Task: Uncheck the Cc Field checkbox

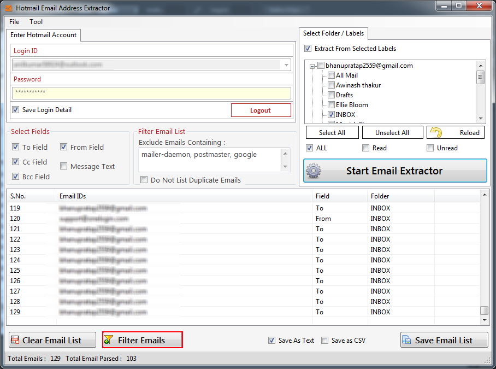Action: pyautogui.click(x=15, y=162)
